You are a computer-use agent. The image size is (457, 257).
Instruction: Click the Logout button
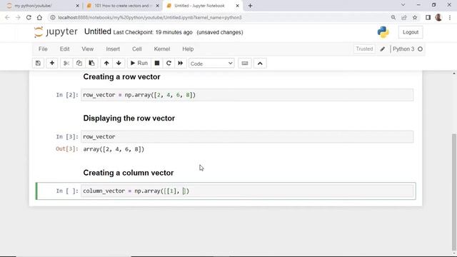pos(411,32)
